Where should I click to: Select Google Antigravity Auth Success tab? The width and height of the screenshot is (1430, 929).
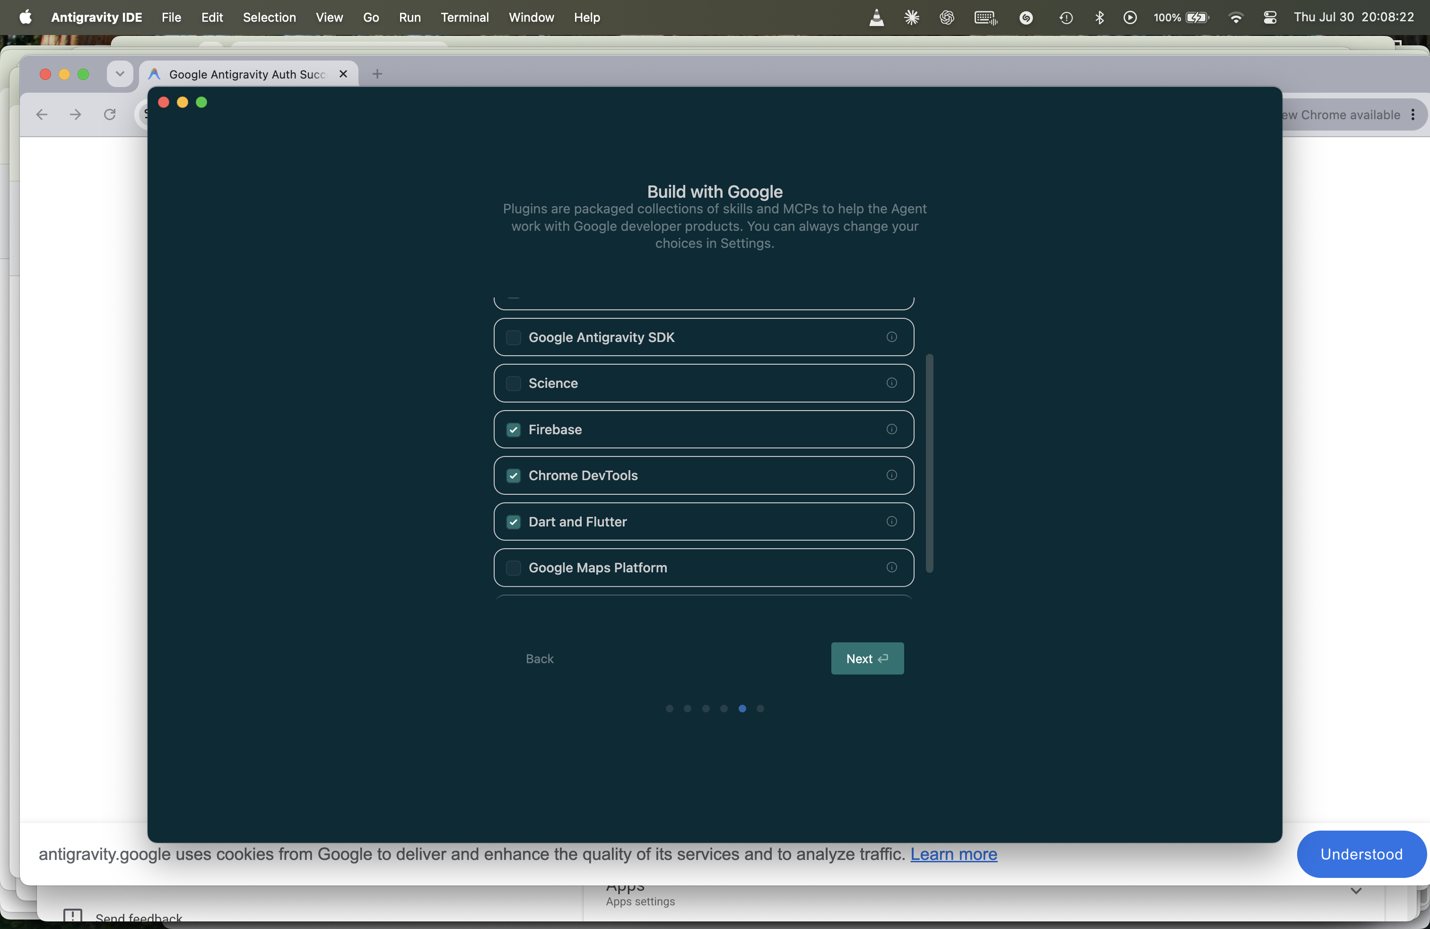249,74
